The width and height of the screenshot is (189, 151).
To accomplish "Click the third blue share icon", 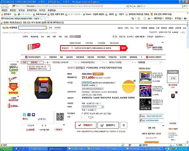I will (x=33, y=114).
